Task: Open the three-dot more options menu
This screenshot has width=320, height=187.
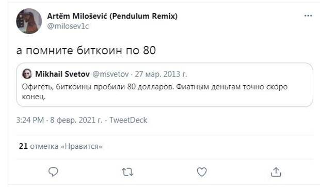Action: pos(308,15)
